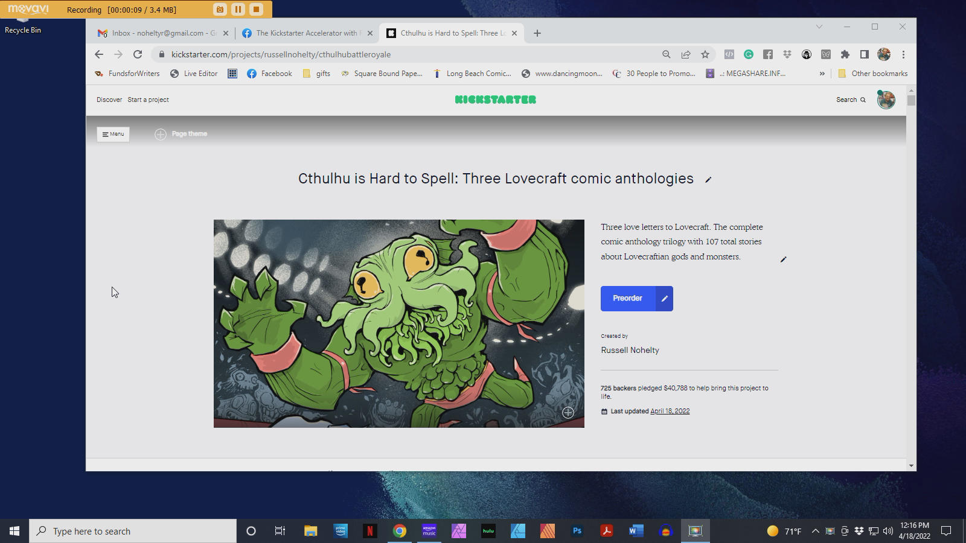Open the gifts bookmark folder

(316, 74)
